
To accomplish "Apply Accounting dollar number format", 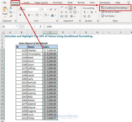I will (85, 12).
